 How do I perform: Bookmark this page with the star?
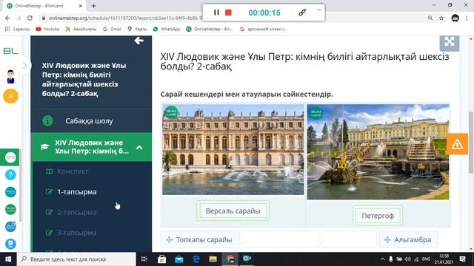click(441, 18)
